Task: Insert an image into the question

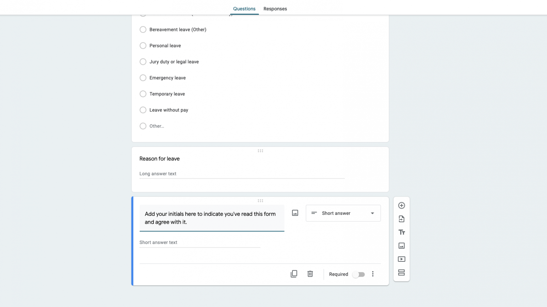Action: (295, 212)
